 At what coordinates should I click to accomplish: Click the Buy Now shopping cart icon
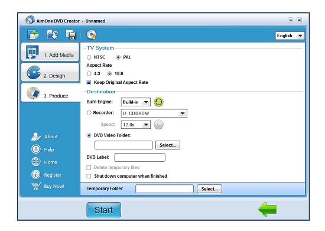pos(36,186)
